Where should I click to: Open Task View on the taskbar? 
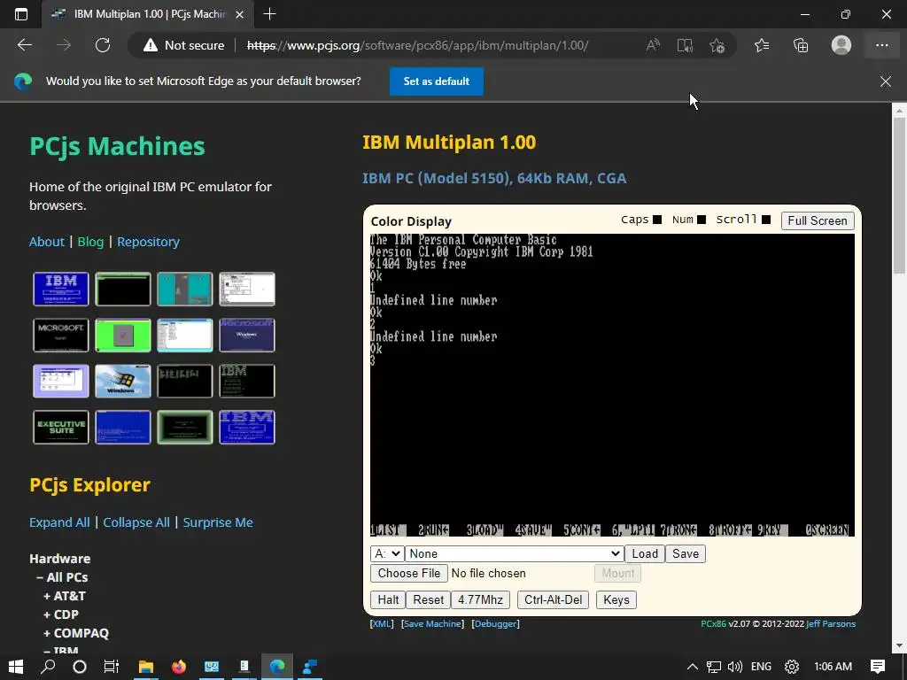click(x=111, y=667)
